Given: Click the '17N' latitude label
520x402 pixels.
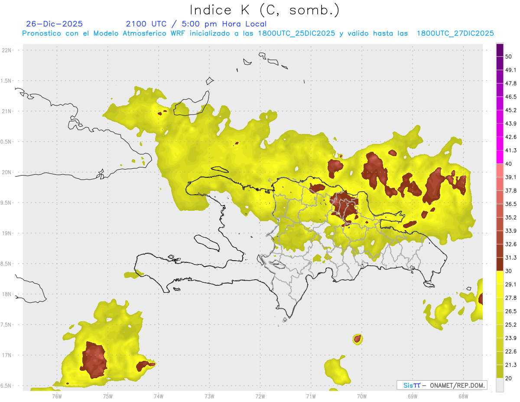Looking at the screenshot, I should point(7,356).
